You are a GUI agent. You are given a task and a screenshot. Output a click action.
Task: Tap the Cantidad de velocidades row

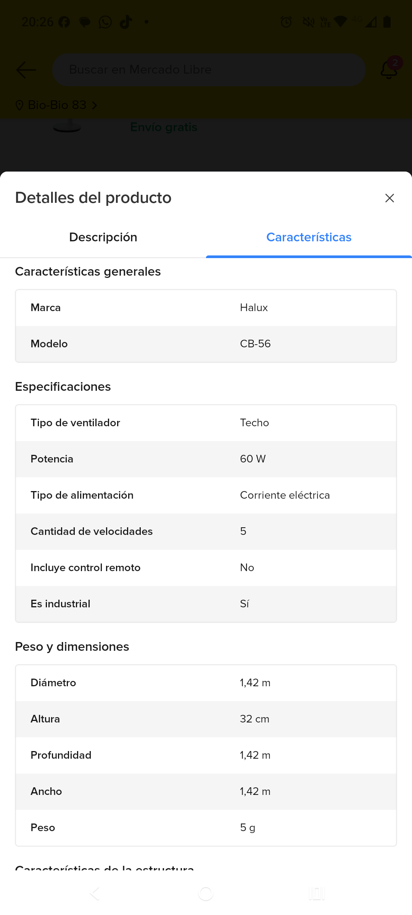[x=206, y=531]
